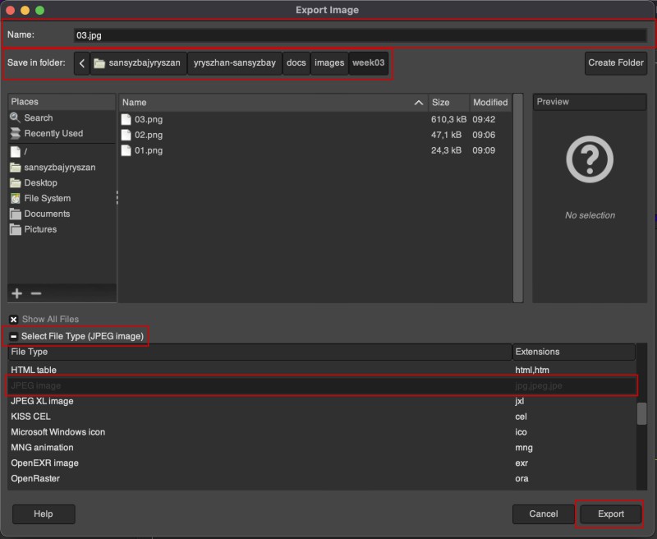Viewport: 657px width, 539px height.
Task: Choose KISS CEL file type
Action: pos(322,417)
